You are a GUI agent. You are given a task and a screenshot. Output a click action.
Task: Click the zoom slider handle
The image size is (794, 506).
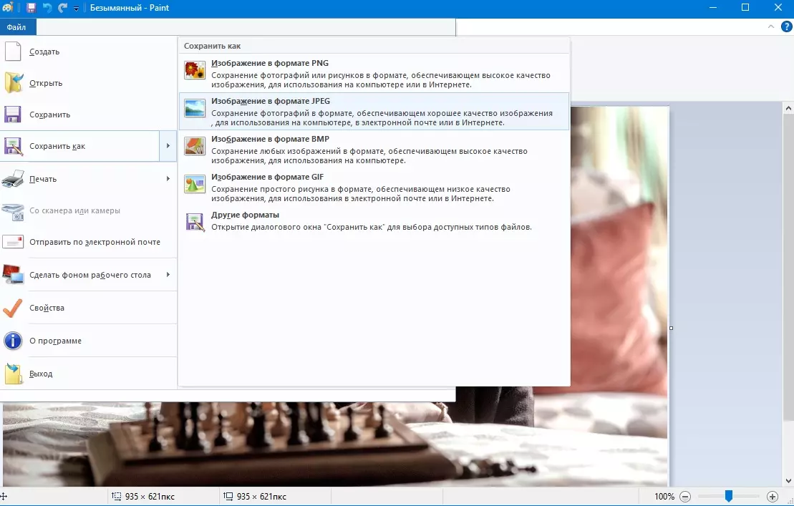[x=728, y=496]
